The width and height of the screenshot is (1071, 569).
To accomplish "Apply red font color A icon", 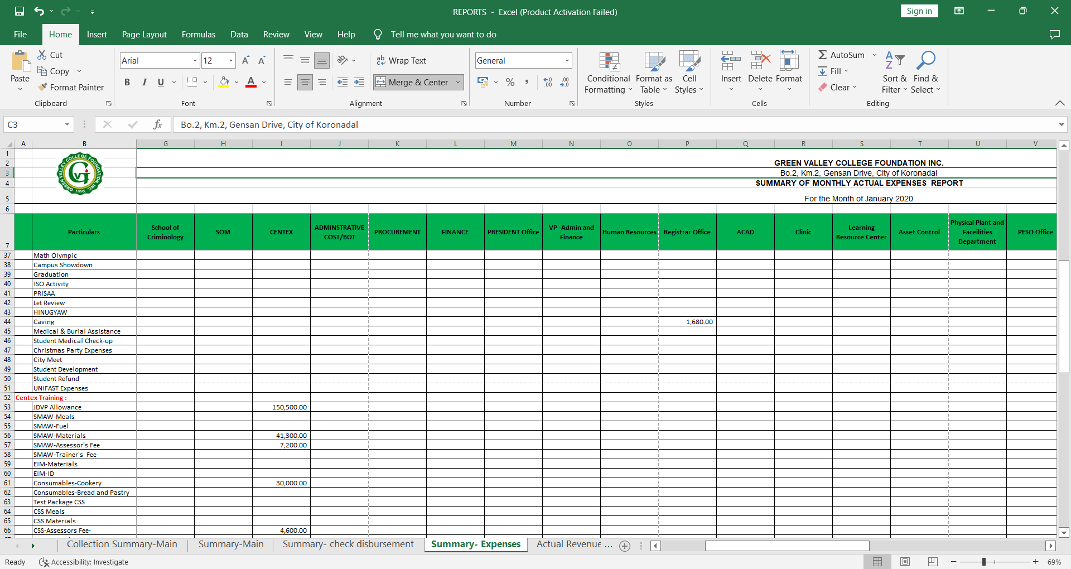I will point(251,82).
